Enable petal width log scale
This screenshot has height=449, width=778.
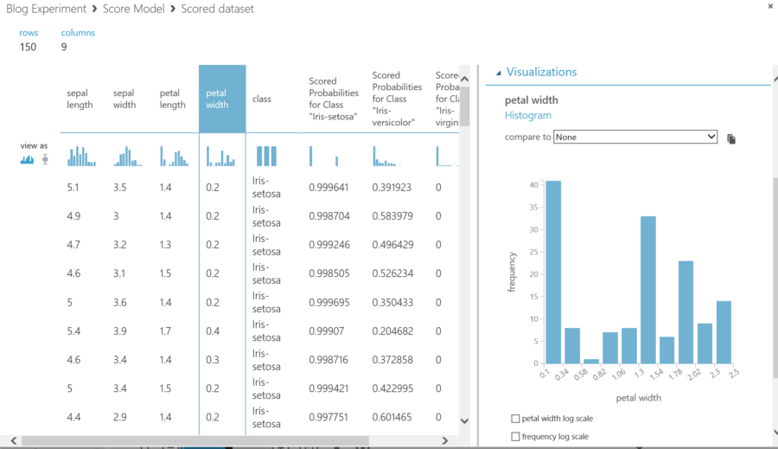point(515,419)
